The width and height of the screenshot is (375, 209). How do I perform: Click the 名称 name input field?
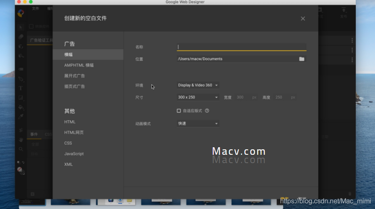click(x=242, y=47)
